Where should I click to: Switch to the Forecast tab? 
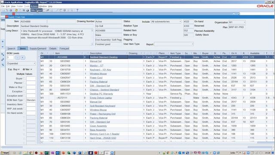64,49
